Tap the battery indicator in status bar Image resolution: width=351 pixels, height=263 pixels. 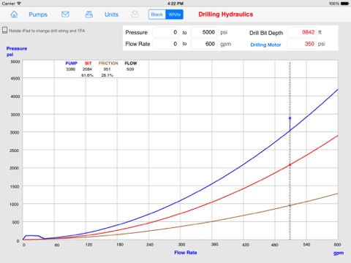point(344,4)
